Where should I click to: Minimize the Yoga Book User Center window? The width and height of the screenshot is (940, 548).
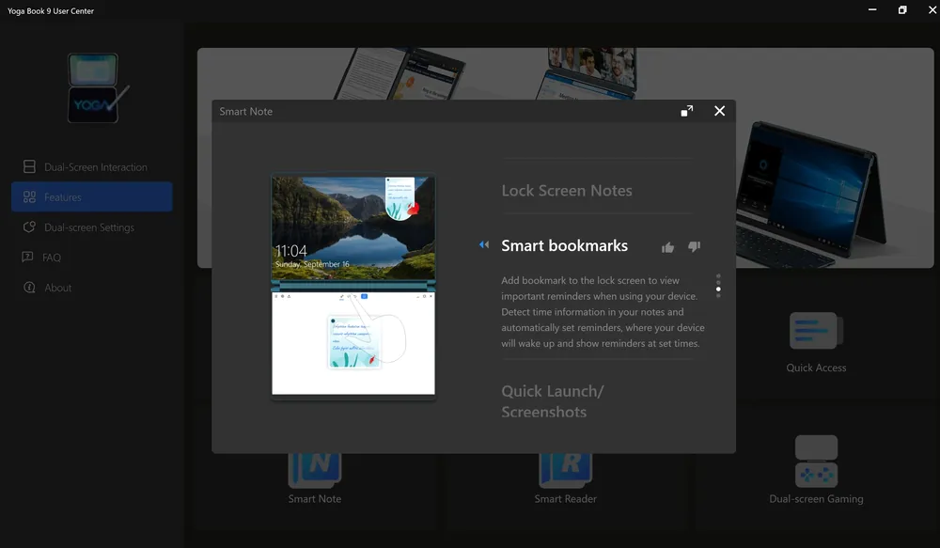coord(872,9)
